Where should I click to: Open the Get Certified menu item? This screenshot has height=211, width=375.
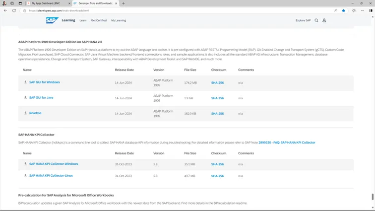point(99,20)
